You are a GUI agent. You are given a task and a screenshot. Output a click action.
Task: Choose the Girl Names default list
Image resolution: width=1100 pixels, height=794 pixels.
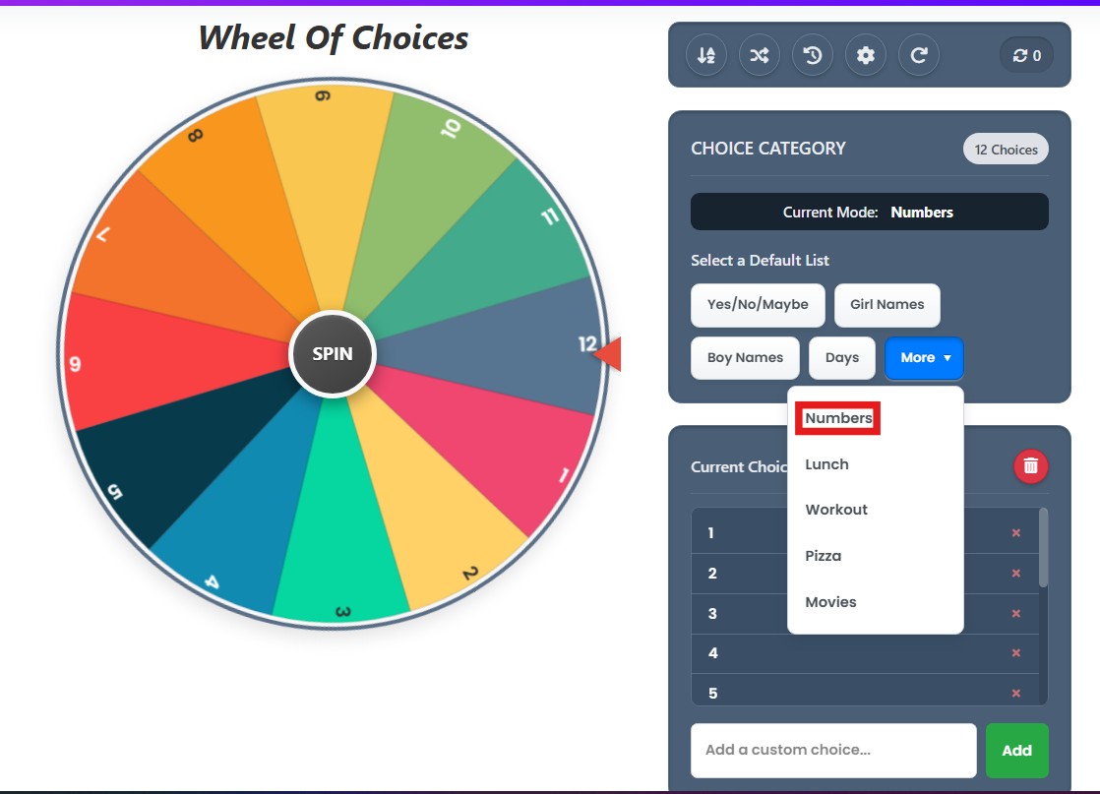886,305
